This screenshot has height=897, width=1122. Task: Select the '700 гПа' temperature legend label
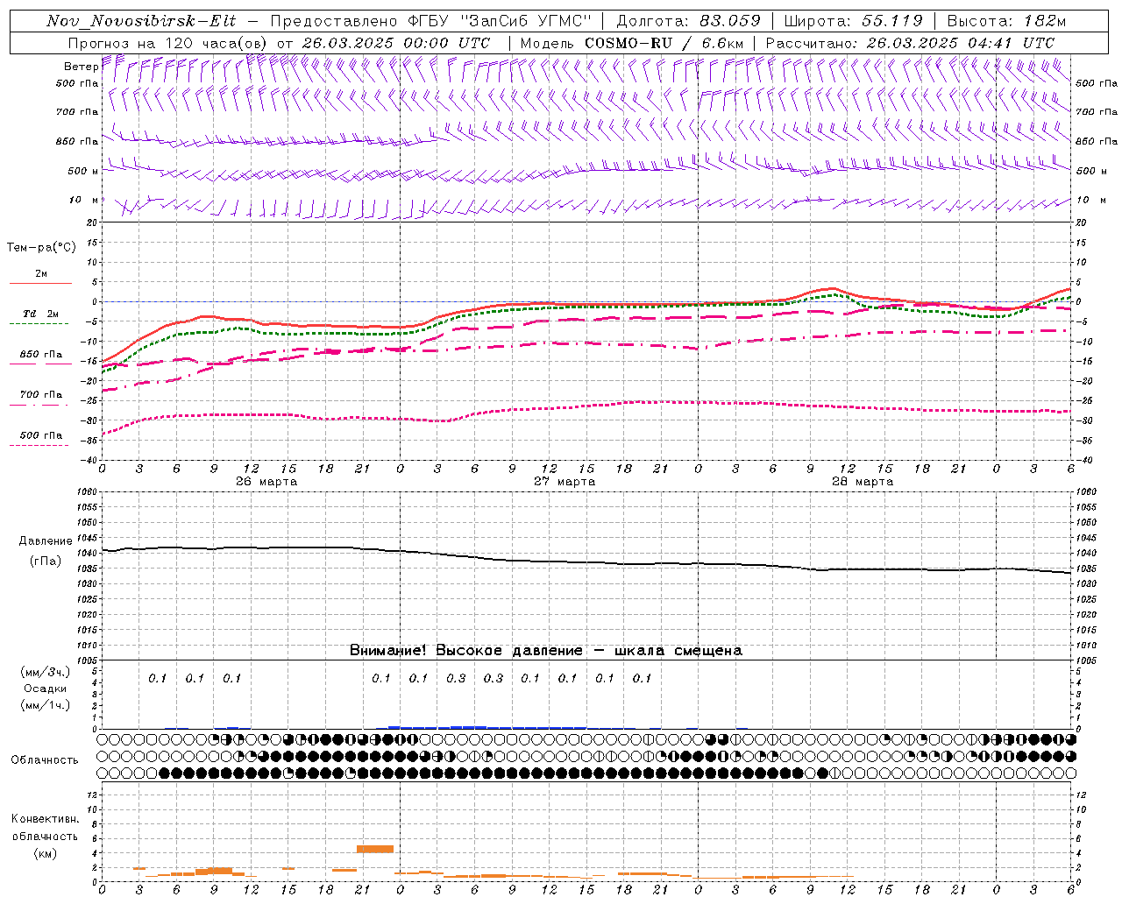click(x=41, y=394)
